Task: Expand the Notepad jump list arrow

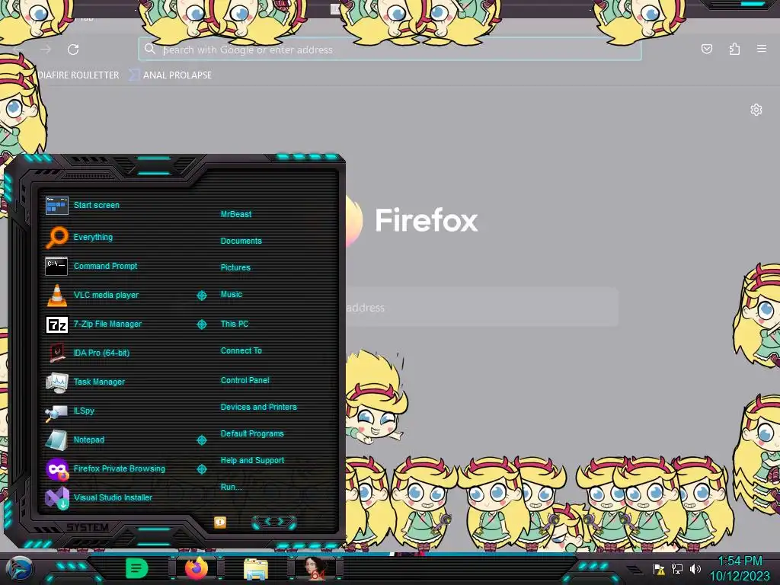Action: 201,440
